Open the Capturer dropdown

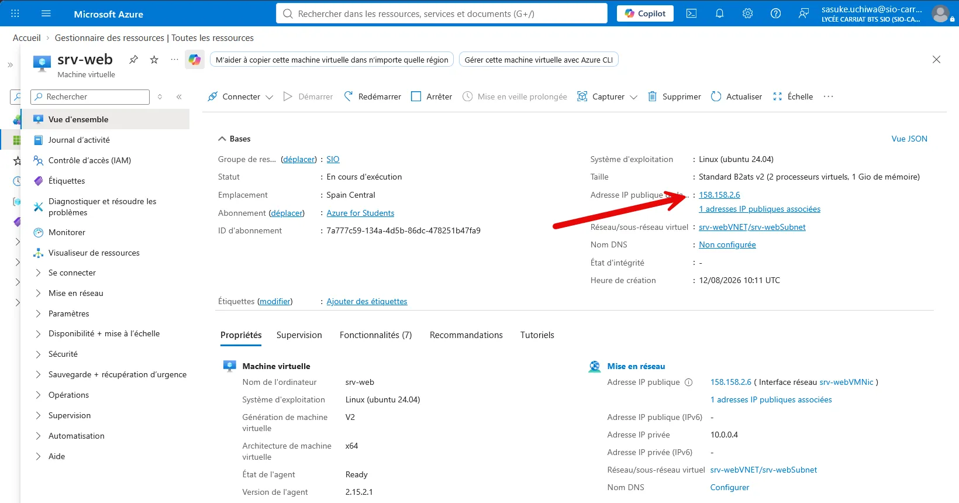607,97
